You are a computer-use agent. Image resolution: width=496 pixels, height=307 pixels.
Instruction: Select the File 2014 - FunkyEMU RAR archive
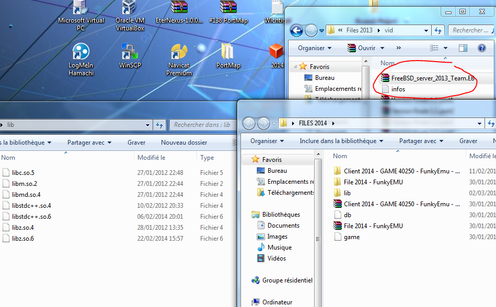[x=368, y=226]
